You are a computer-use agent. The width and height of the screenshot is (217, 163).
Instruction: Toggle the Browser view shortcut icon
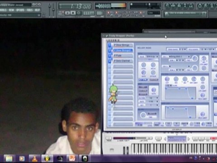[185, 6]
